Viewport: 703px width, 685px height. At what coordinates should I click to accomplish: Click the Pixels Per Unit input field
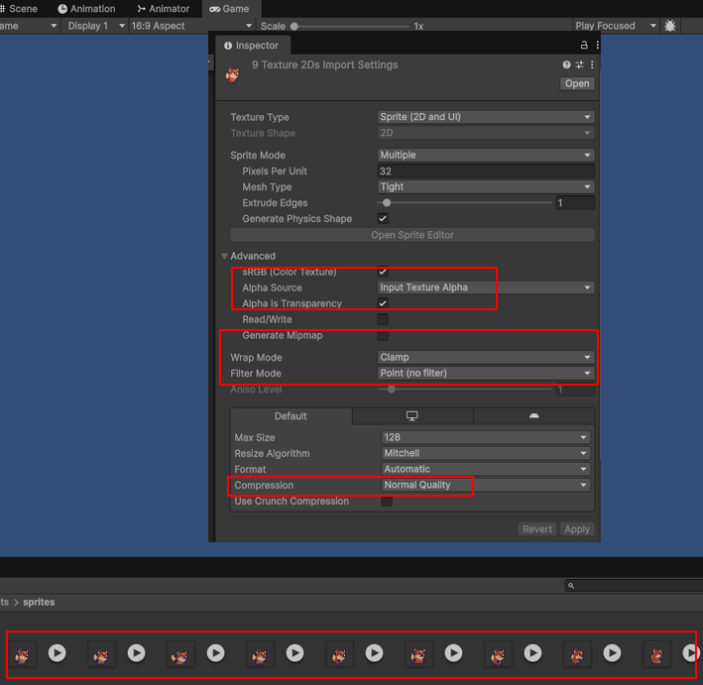486,171
